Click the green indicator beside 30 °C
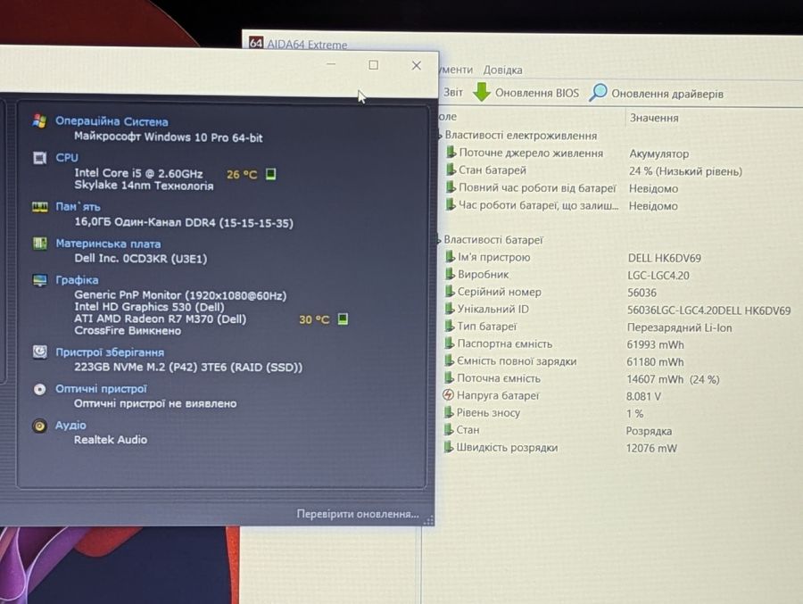803x604 pixels. coord(344,319)
